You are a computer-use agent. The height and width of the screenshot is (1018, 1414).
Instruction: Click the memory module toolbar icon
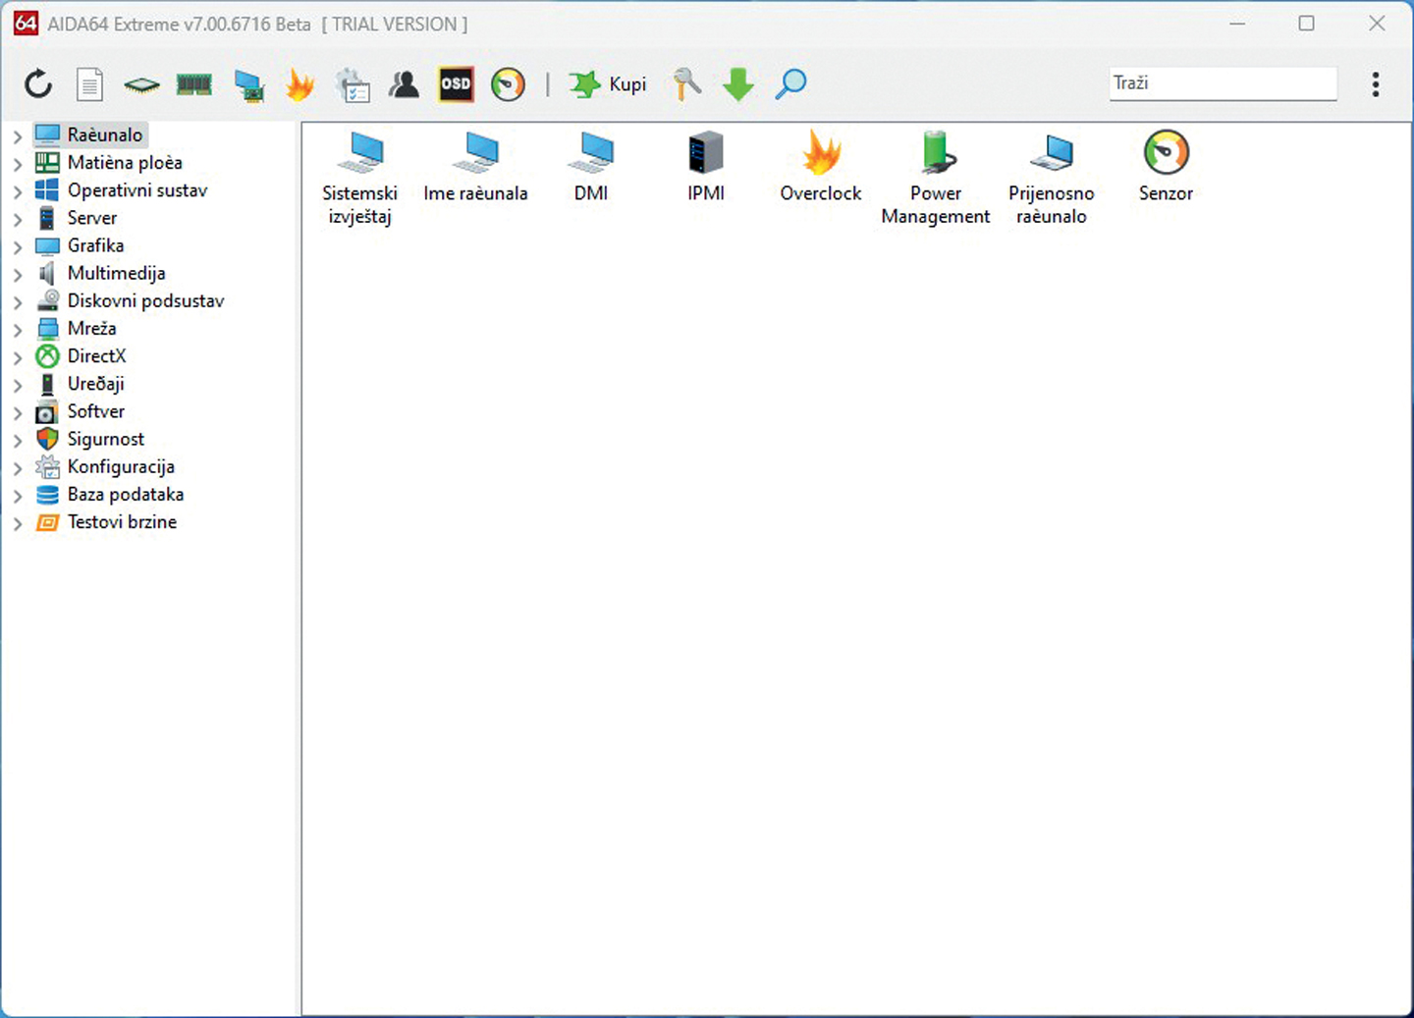pos(193,85)
